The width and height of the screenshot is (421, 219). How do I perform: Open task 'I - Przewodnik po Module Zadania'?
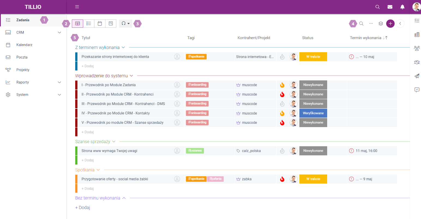point(109,85)
